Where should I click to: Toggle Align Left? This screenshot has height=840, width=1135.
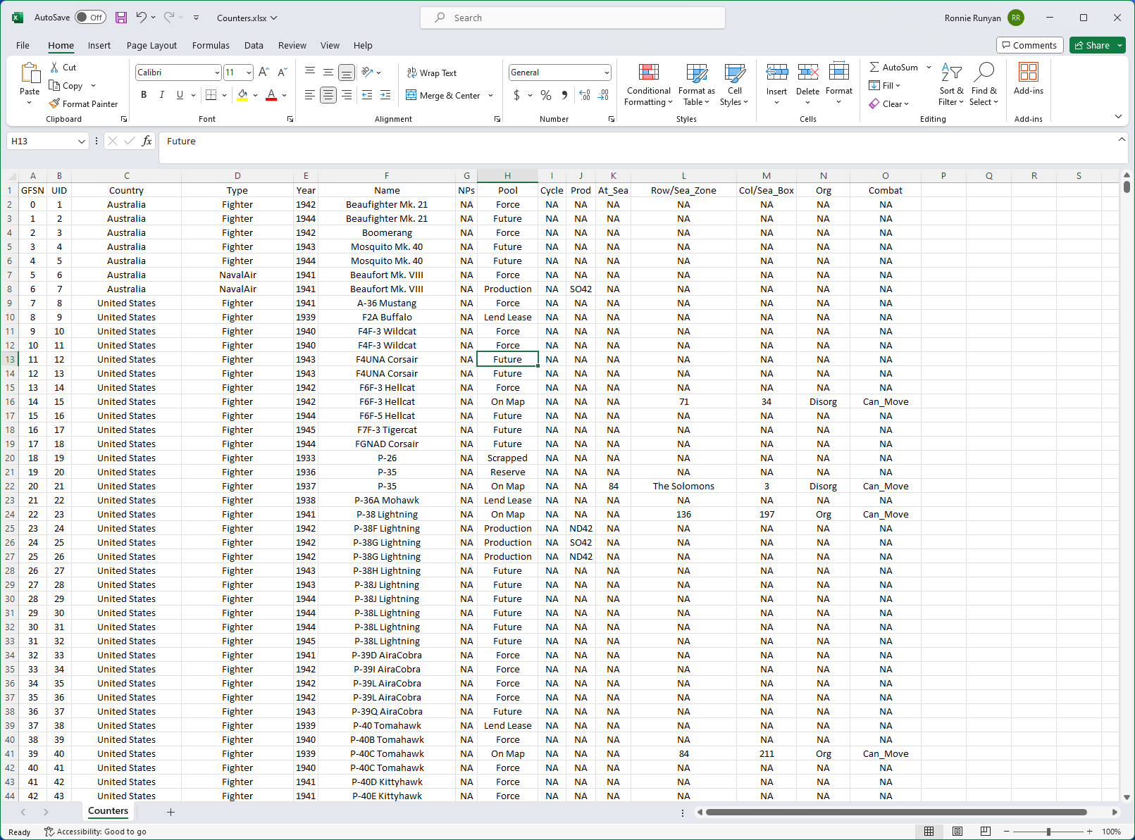[310, 94]
